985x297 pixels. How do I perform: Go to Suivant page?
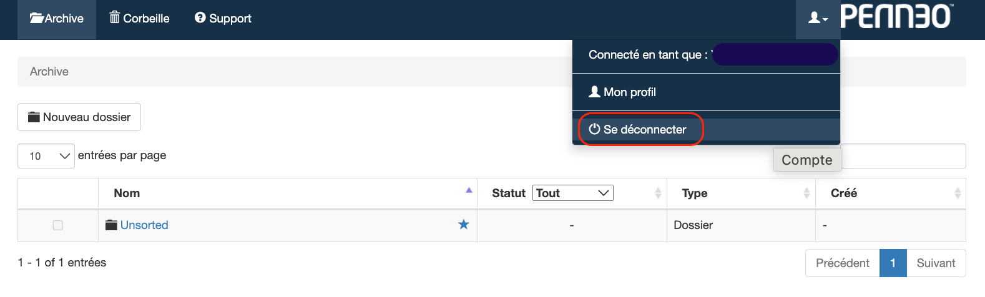[936, 263]
